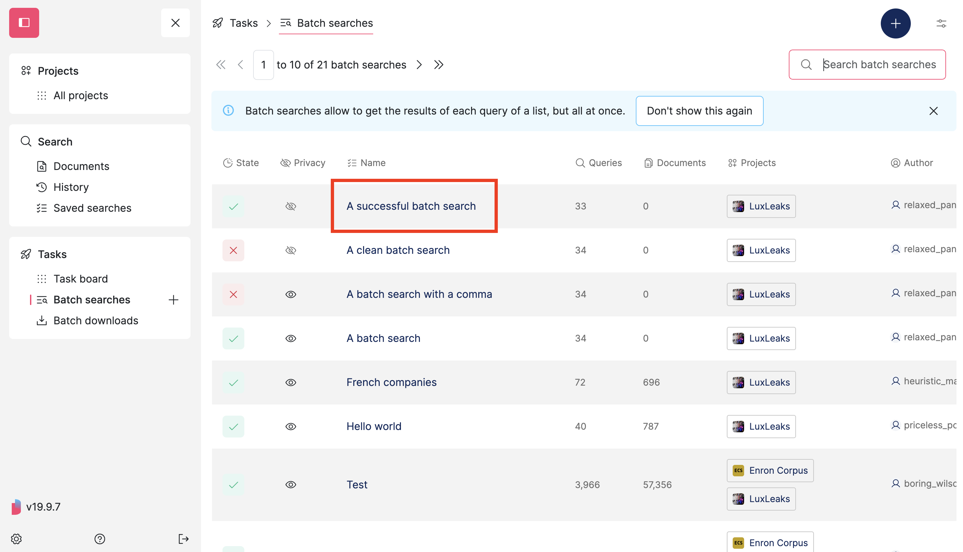The width and height of the screenshot is (963, 552).
Task: Switch to the Task board section
Action: click(x=80, y=278)
